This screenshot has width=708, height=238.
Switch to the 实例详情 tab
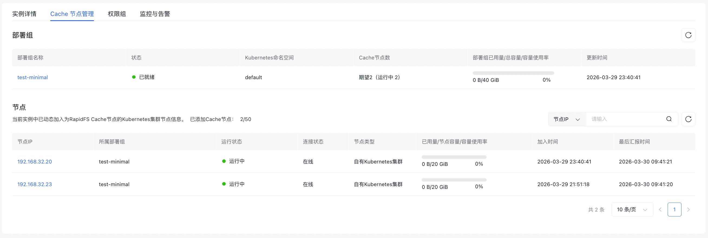[x=24, y=14]
